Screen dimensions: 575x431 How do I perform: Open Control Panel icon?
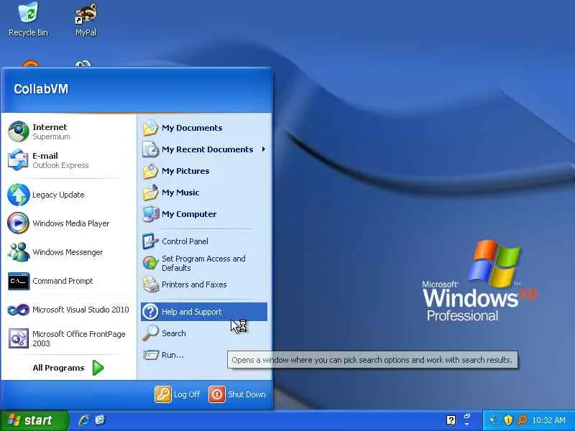150,241
